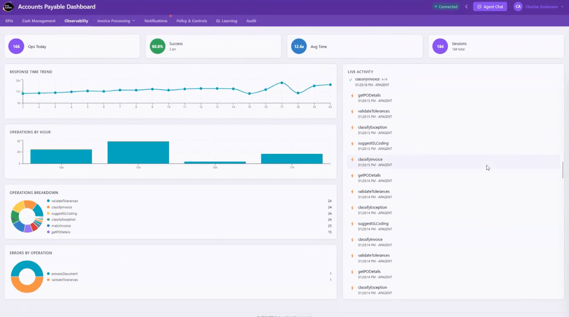569x317 pixels.
Task: Click lightning icon for suggestGLCoding at 01:20:14
Action: [x=352, y=224]
